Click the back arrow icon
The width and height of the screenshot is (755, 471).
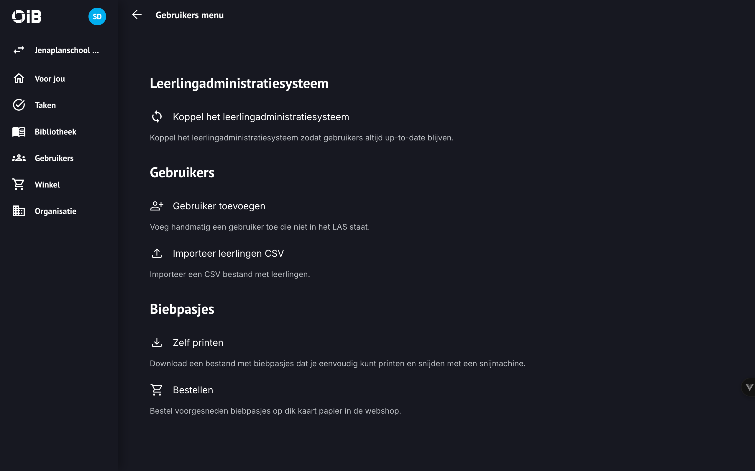coord(137,15)
